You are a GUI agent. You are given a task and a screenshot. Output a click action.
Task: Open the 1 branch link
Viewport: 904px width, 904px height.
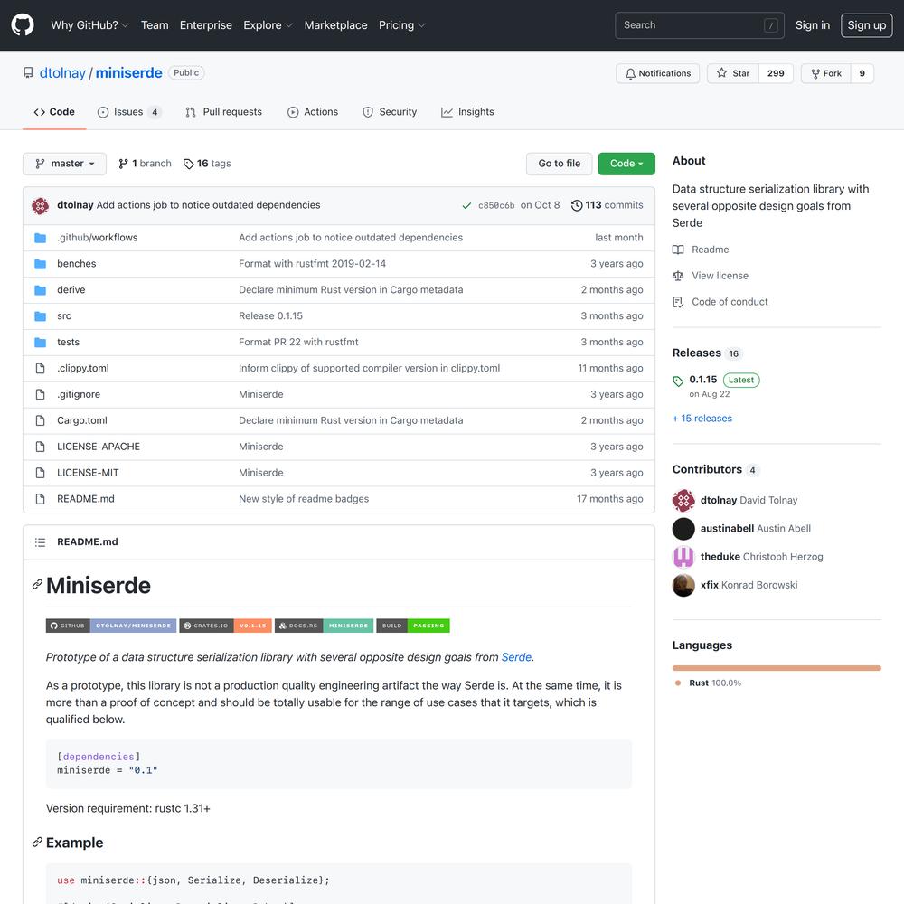[145, 164]
